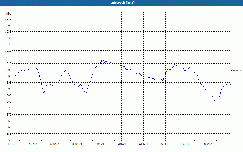
Task: Click the 1.020 y-axis value
Action: [8, 50]
